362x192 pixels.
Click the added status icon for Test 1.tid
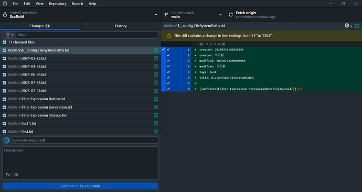click(x=156, y=123)
